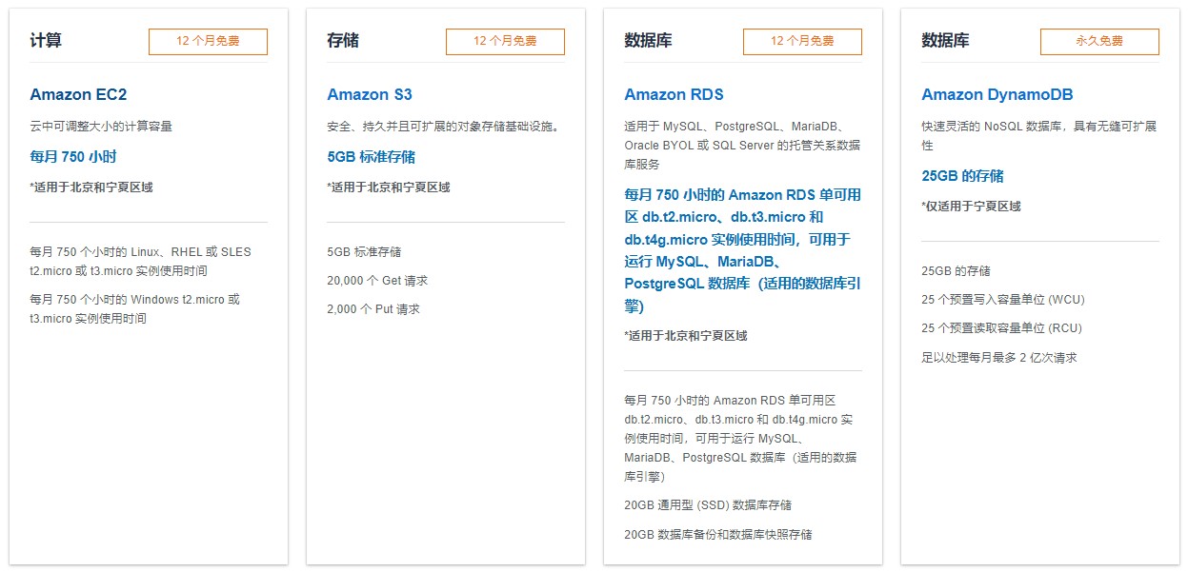The image size is (1188, 572).
Task: Open the Amazon RDS link
Action: click(x=674, y=94)
